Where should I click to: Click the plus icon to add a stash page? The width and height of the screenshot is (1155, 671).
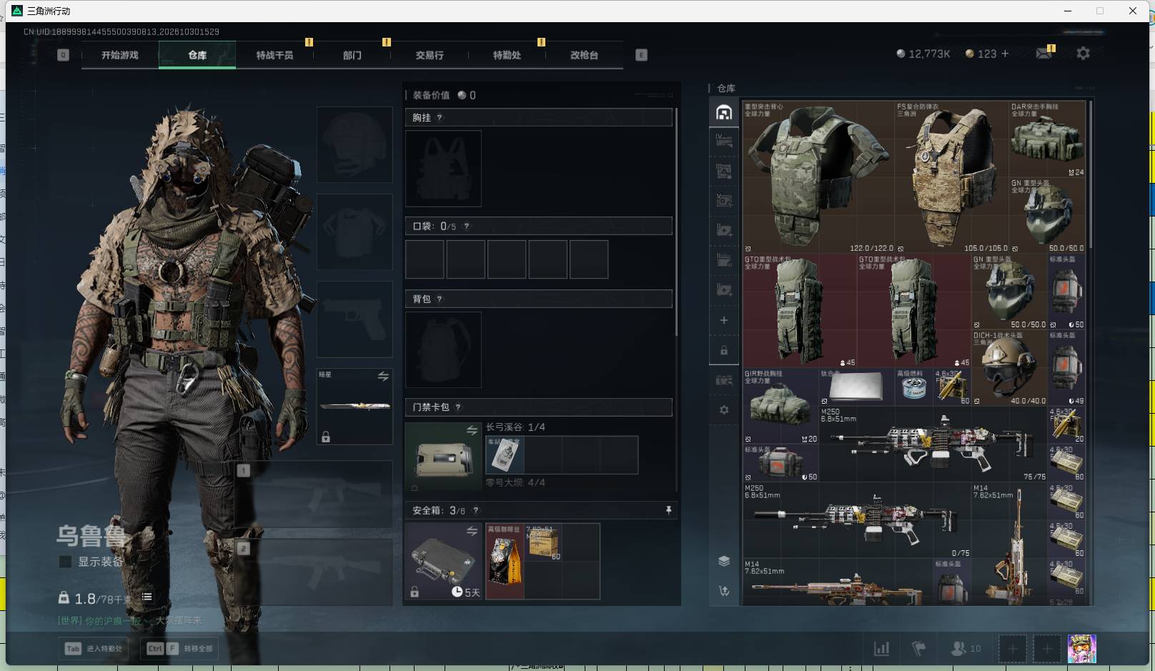point(724,320)
